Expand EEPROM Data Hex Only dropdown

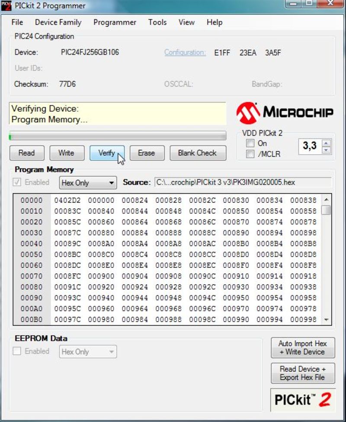[88, 352]
